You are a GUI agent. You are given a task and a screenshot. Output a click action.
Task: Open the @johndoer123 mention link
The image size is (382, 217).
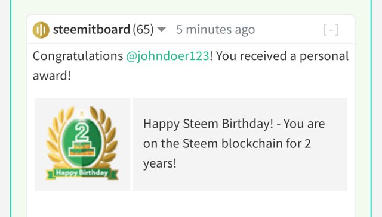click(168, 56)
